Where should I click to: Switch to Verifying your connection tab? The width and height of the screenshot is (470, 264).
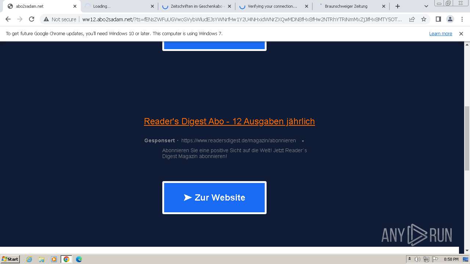274,6
